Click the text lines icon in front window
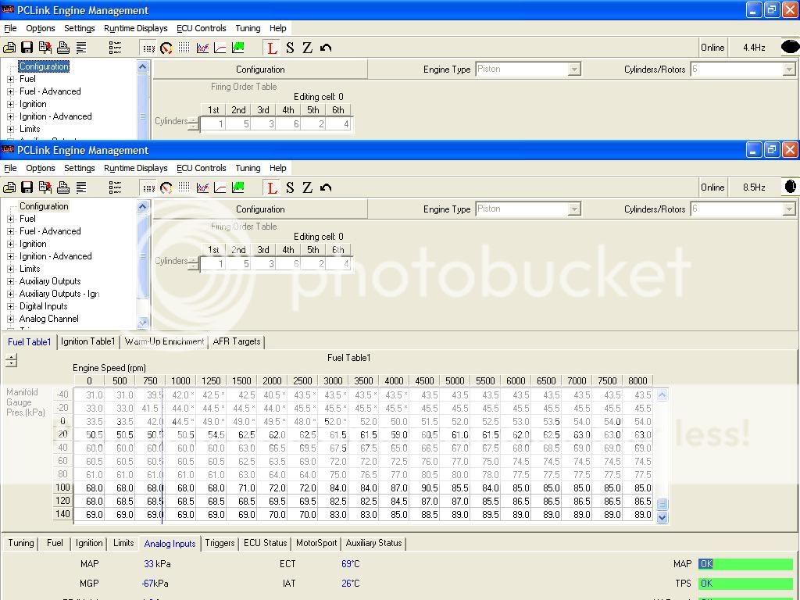 (x=81, y=187)
